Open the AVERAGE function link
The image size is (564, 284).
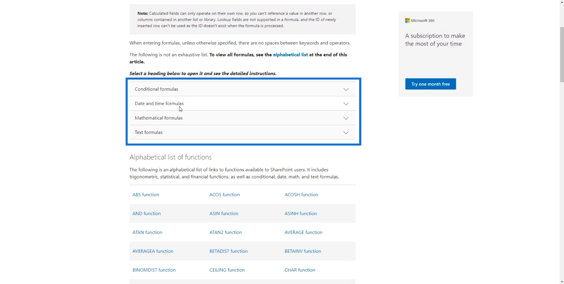point(304,232)
